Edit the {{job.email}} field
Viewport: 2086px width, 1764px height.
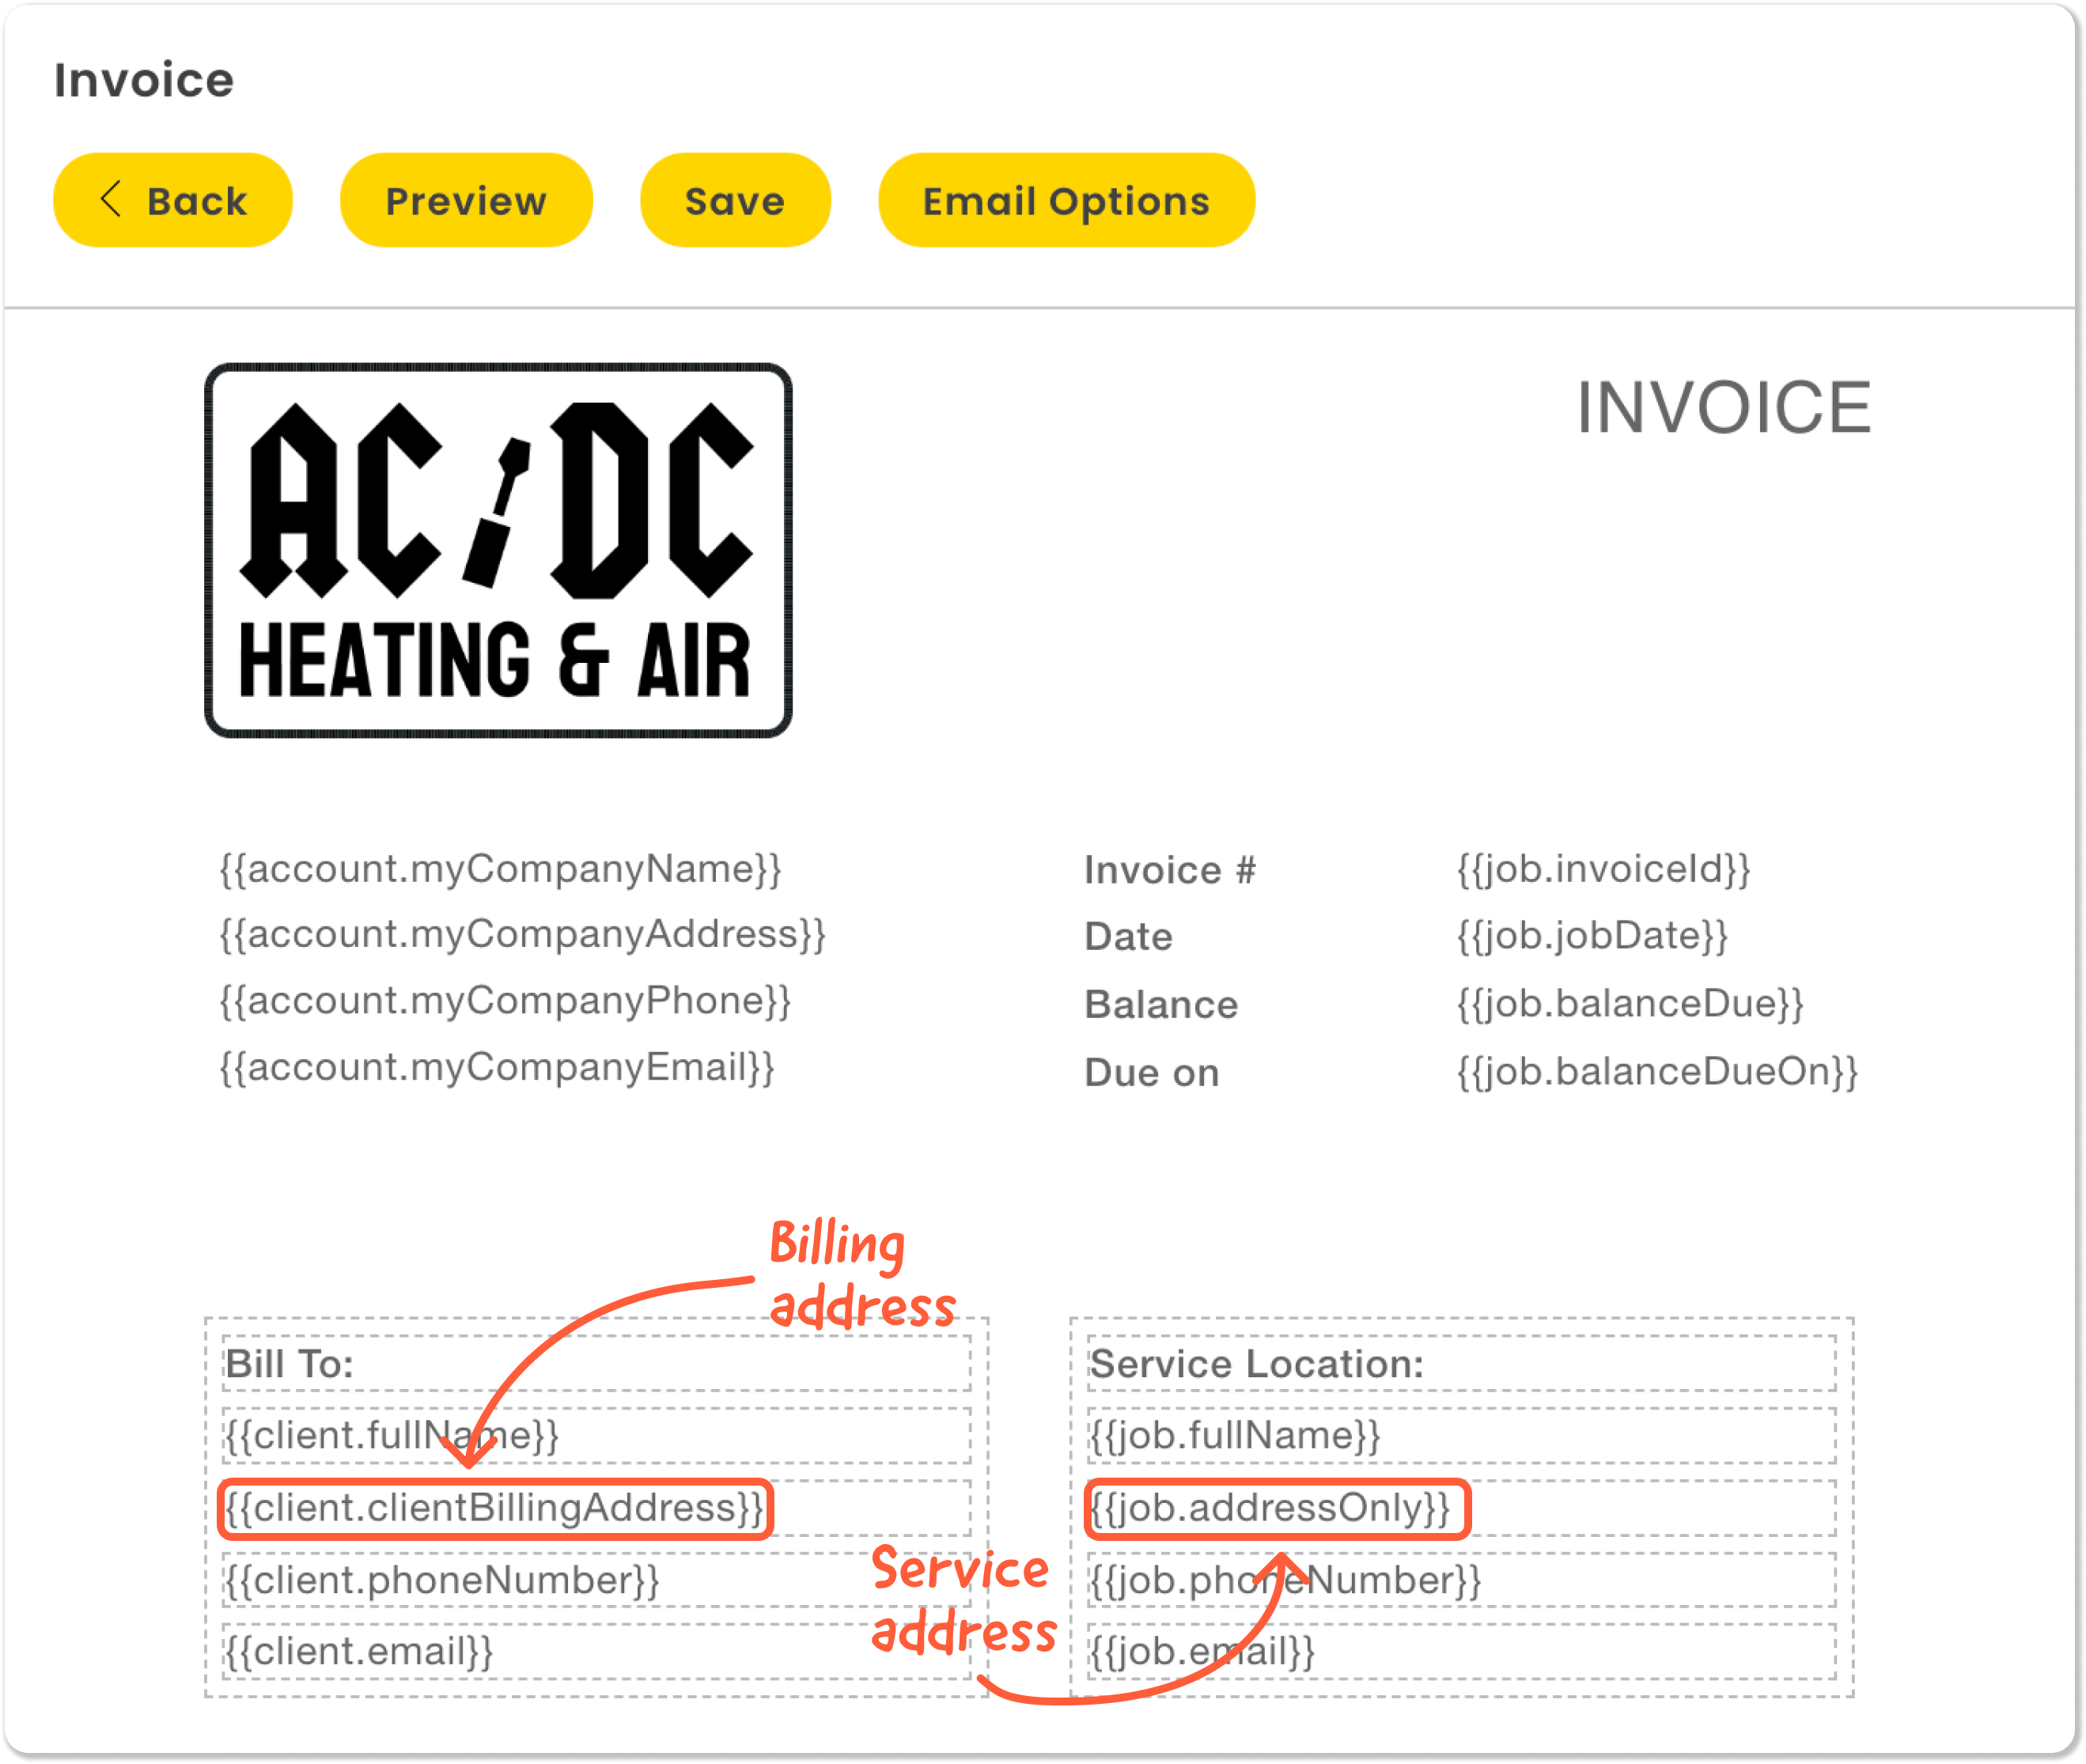click(x=1461, y=1652)
